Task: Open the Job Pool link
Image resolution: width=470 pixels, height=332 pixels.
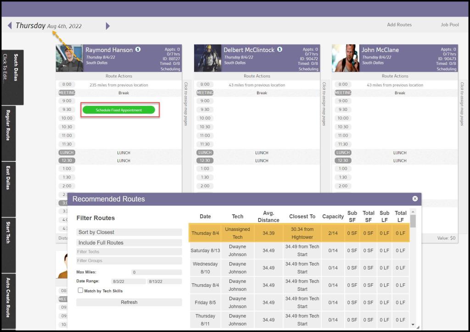Action: pos(449,25)
